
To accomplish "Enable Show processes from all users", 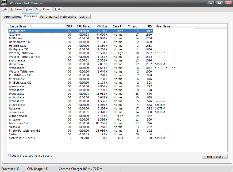I will tap(9, 156).
